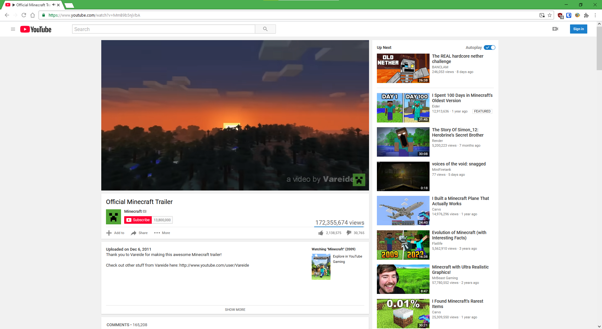Click the Bitwarden extension icon

pos(569,15)
